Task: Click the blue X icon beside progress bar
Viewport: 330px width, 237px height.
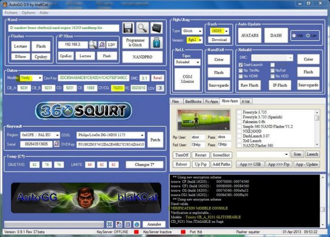Action: (109, 224)
